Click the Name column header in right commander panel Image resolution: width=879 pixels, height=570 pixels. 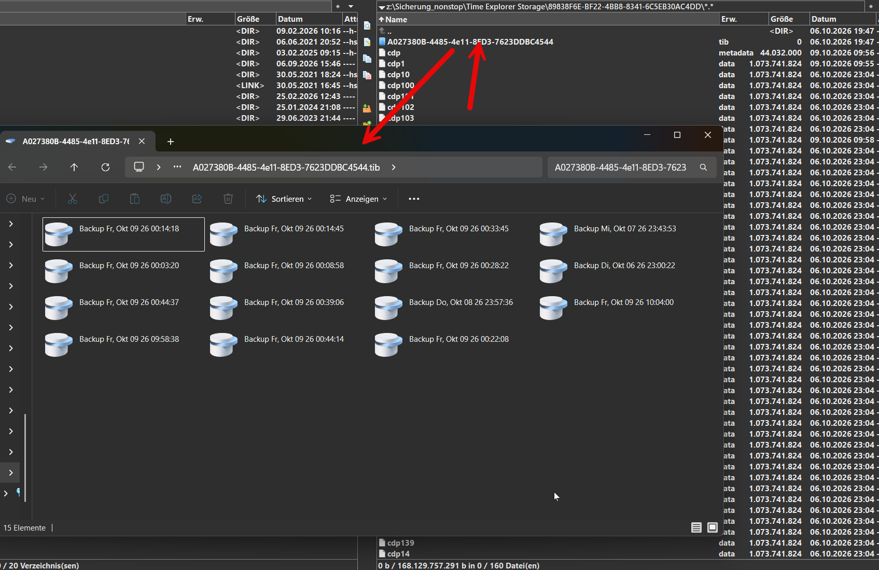tap(548, 19)
